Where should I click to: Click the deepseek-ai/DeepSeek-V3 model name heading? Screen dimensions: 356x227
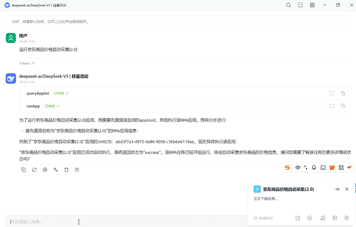point(54,76)
